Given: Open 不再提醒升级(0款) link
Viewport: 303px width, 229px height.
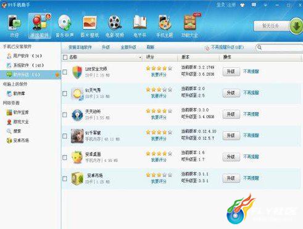Looking at the screenshot, I should pos(227,47).
